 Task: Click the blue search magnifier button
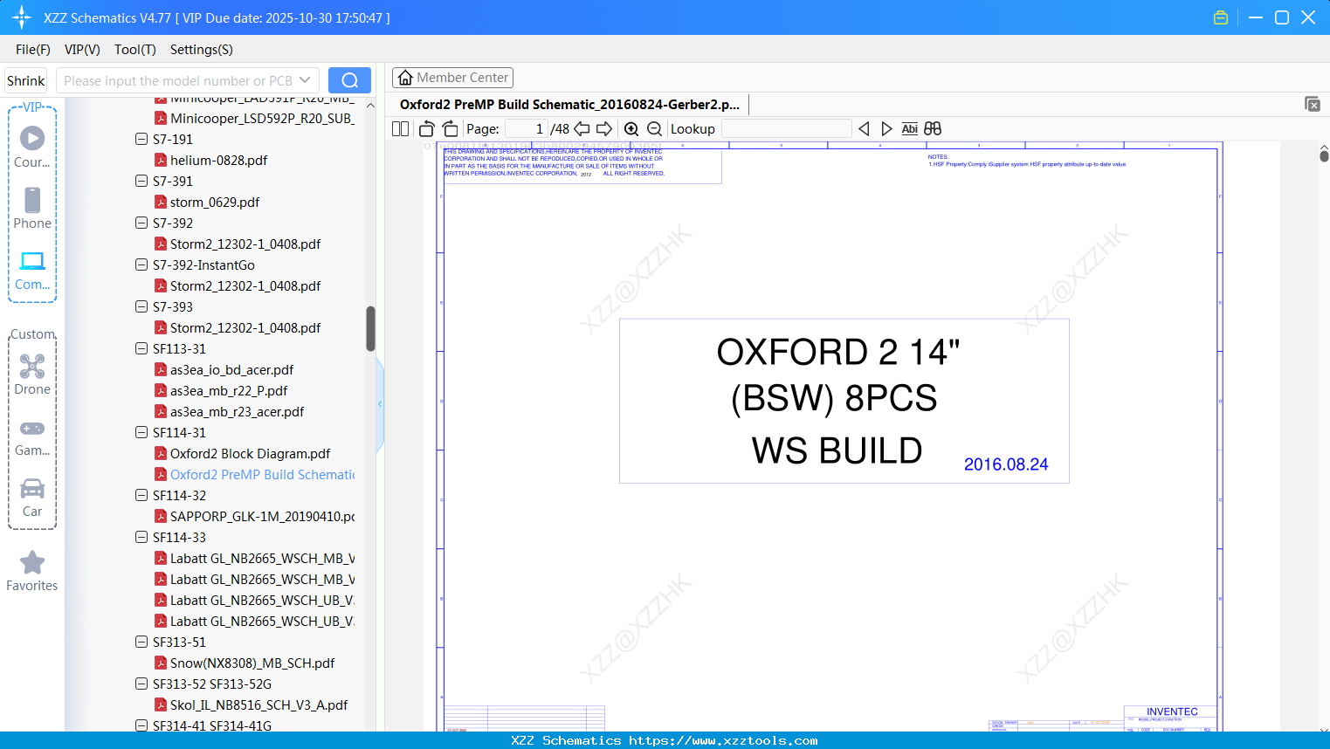click(349, 80)
